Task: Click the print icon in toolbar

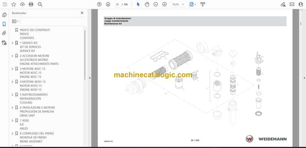Action: (31, 4)
